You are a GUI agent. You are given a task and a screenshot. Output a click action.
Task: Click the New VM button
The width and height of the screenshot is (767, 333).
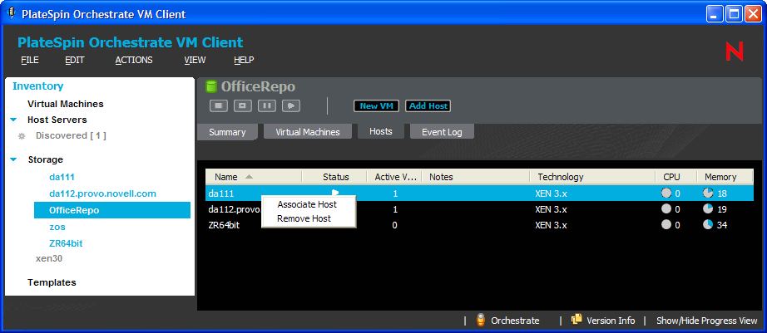pyautogui.click(x=377, y=106)
